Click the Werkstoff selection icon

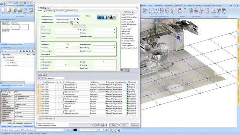point(67,44)
